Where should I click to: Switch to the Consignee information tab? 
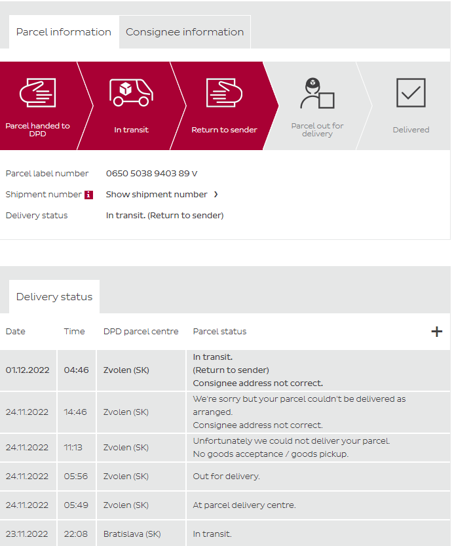(x=184, y=32)
